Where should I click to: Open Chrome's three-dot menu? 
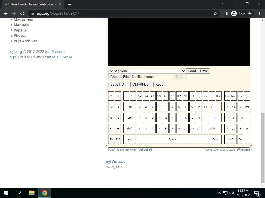259,13
